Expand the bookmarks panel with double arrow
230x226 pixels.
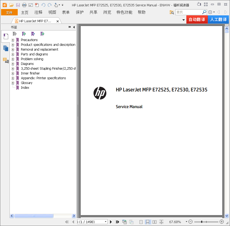[70, 27]
